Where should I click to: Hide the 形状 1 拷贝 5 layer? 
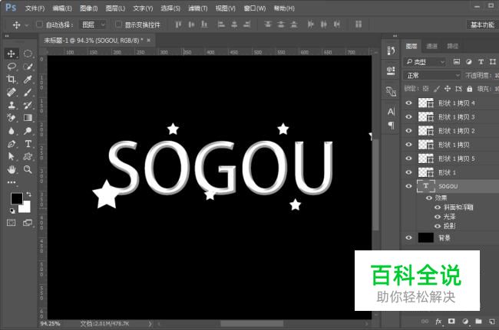[x=408, y=158]
